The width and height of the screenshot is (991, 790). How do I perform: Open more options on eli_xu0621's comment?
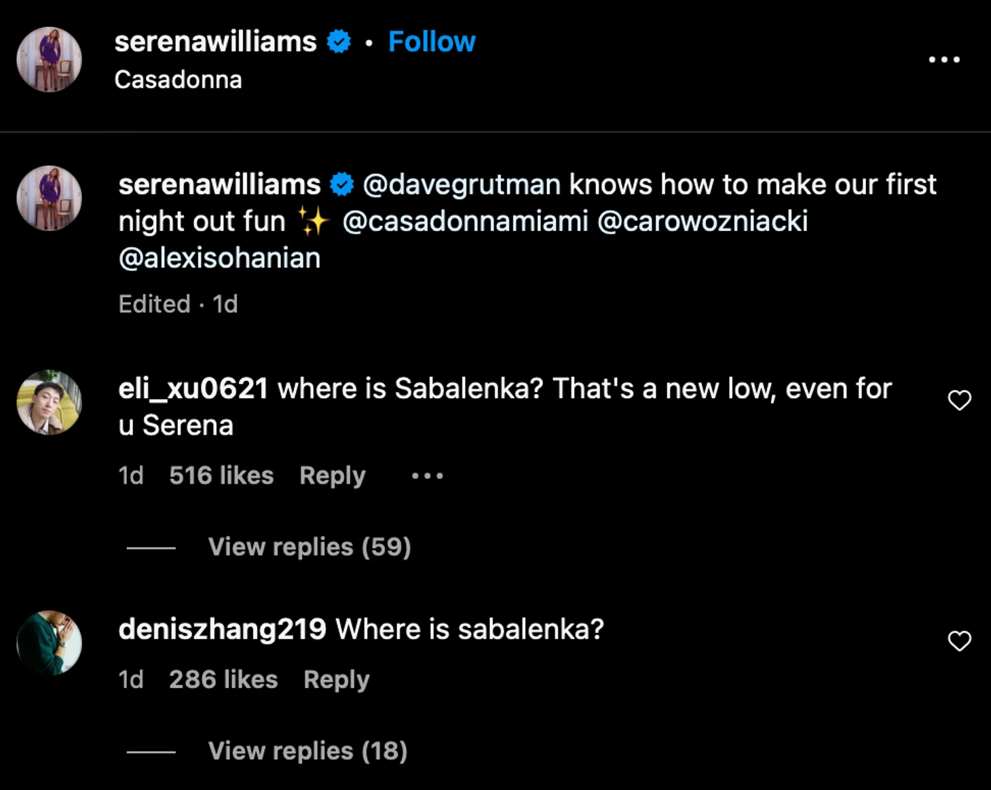[428, 476]
